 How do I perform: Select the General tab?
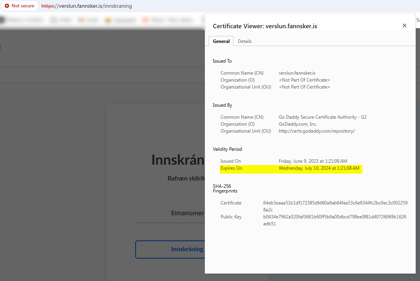221,41
